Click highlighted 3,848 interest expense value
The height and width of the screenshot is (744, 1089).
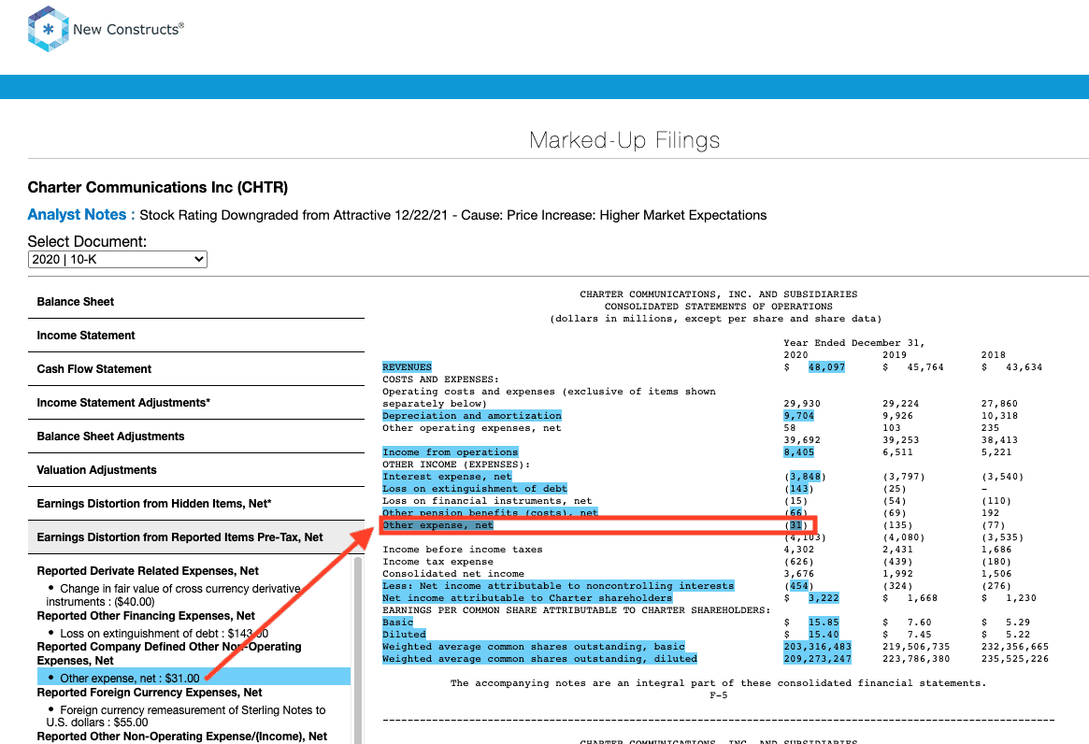pos(805,477)
